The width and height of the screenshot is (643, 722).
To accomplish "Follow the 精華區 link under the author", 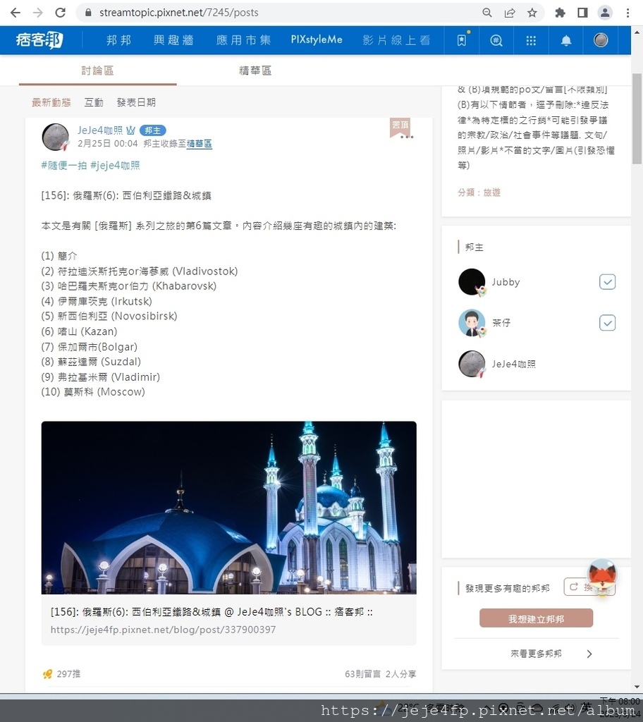I will [x=199, y=144].
